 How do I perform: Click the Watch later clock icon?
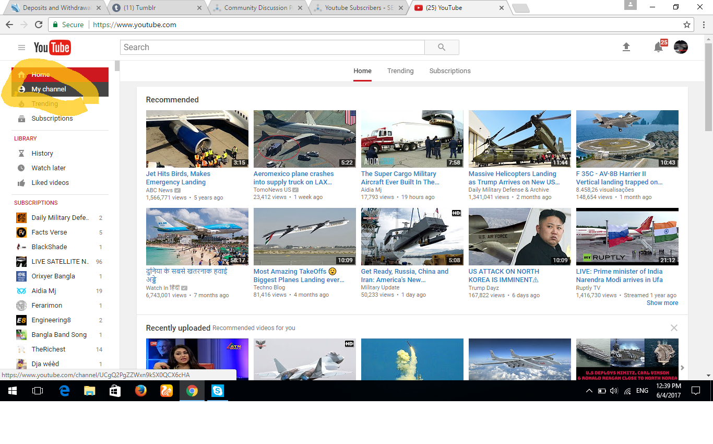click(x=21, y=168)
